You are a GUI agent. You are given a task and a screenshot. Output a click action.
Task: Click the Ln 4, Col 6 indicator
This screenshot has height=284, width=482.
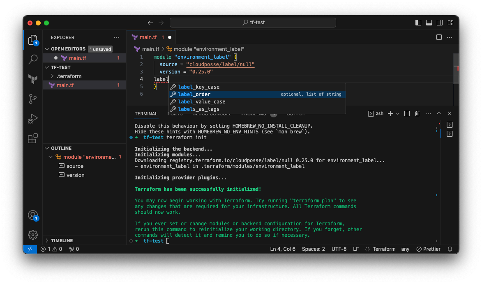pos(283,249)
